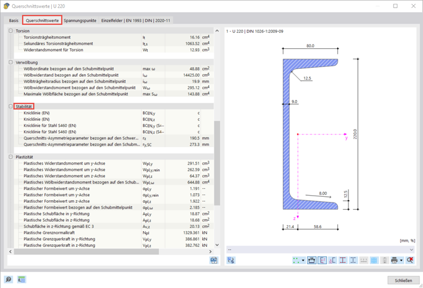Select the Plastische Grenznormalkraft row

[x=114, y=232]
